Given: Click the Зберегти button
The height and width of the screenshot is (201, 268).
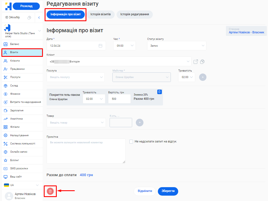Looking at the screenshot, I should [x=168, y=191].
